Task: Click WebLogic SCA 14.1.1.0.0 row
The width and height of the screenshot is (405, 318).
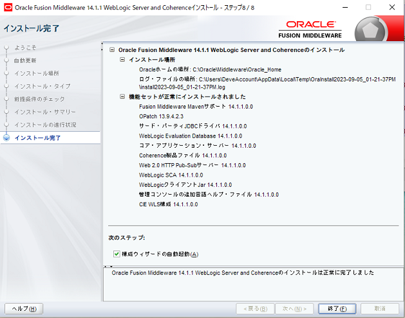Action: pyautogui.click(x=171, y=175)
